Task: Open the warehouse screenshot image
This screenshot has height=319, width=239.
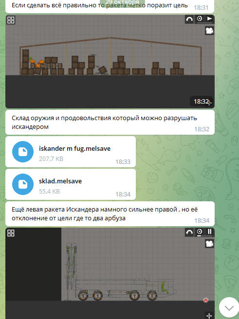Action: pos(110,61)
